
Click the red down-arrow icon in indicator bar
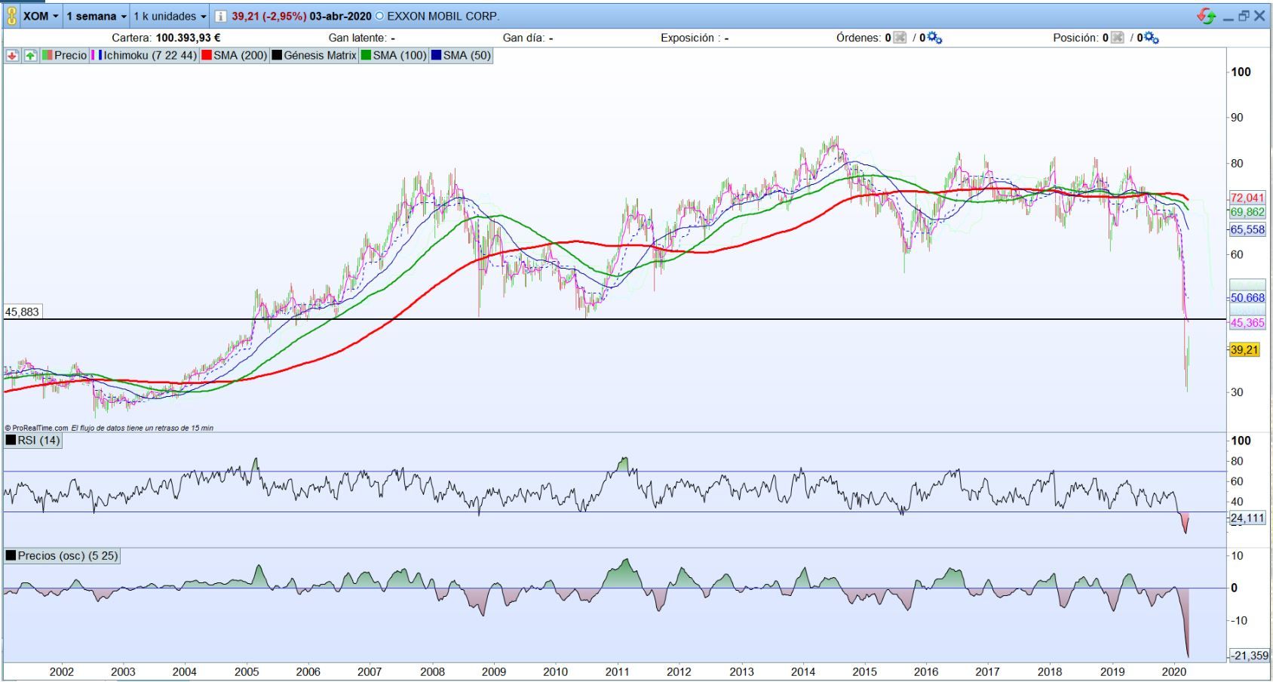[x=13, y=56]
